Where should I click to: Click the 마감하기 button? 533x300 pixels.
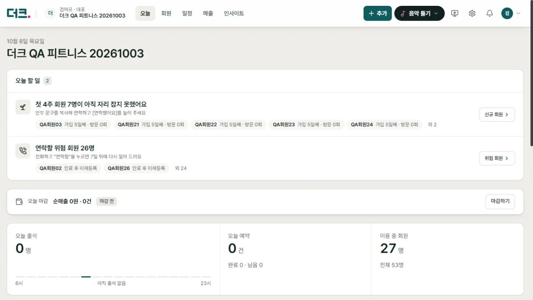(x=500, y=201)
